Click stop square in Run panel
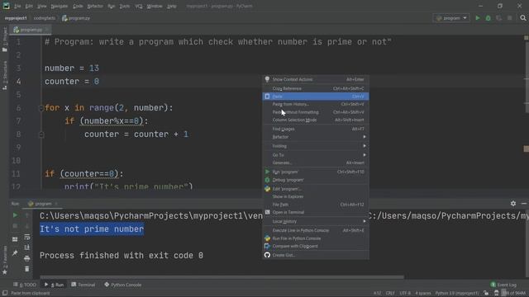529x297 pixels. pyautogui.click(x=15, y=226)
